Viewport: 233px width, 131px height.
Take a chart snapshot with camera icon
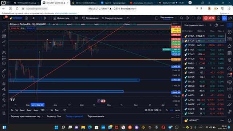point(199,18)
